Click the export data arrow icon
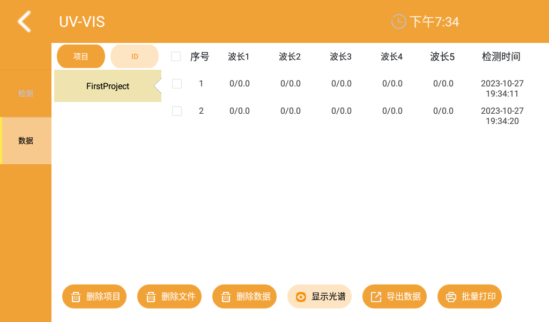Image resolution: width=549 pixels, height=322 pixels. click(376, 296)
